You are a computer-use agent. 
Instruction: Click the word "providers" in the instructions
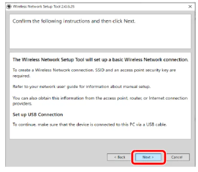click(21, 103)
